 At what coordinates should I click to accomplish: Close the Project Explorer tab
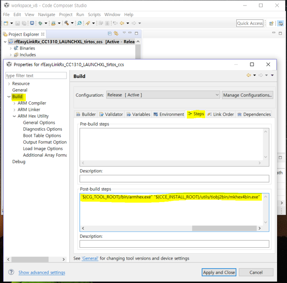tap(43, 34)
